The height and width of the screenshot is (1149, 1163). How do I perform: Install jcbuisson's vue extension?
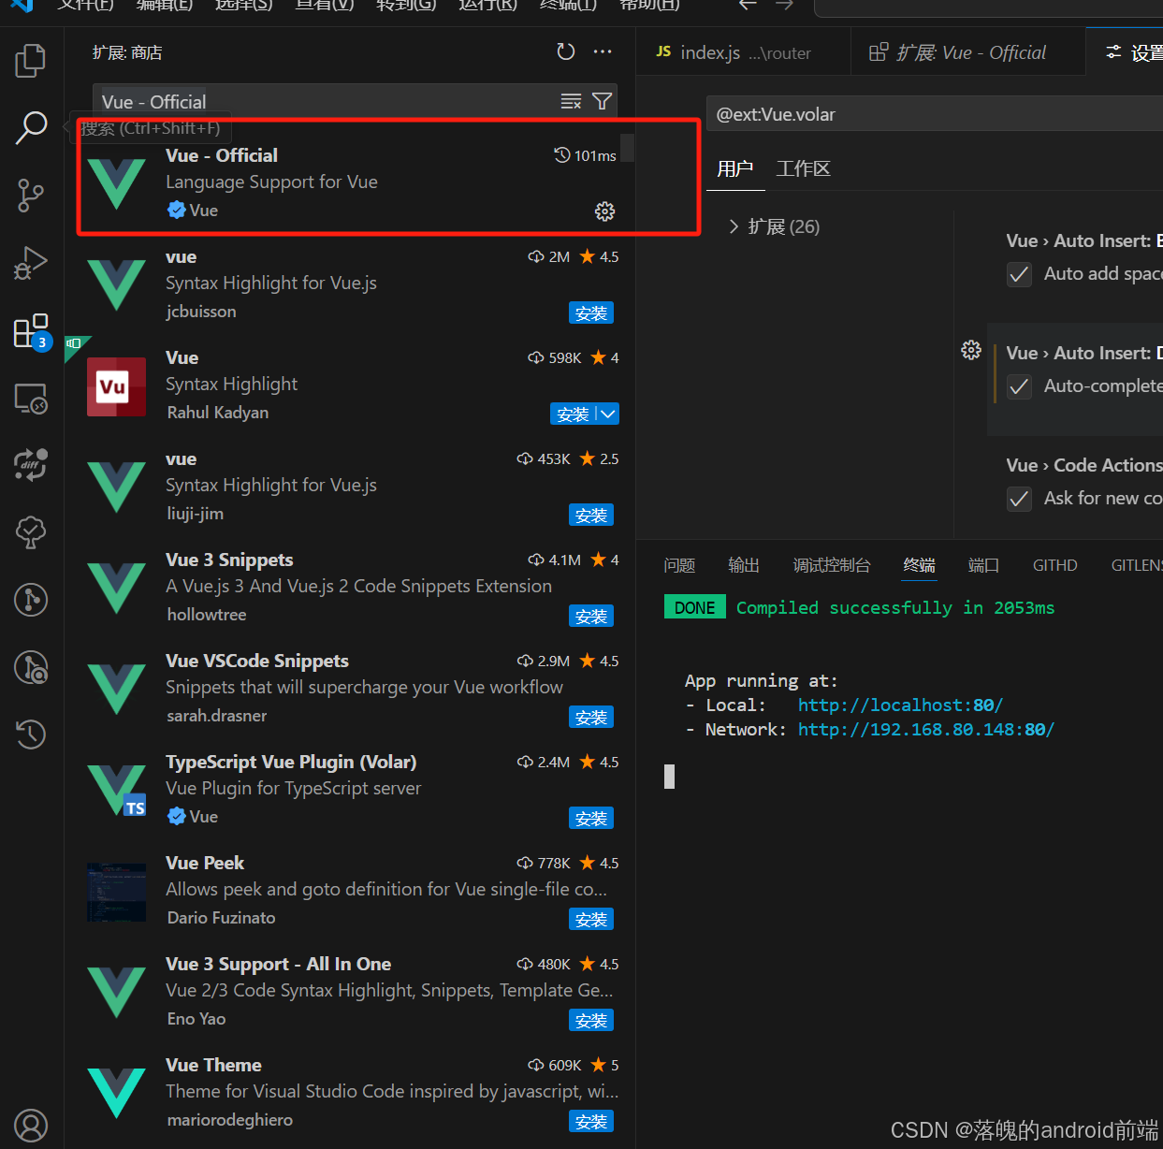591,313
